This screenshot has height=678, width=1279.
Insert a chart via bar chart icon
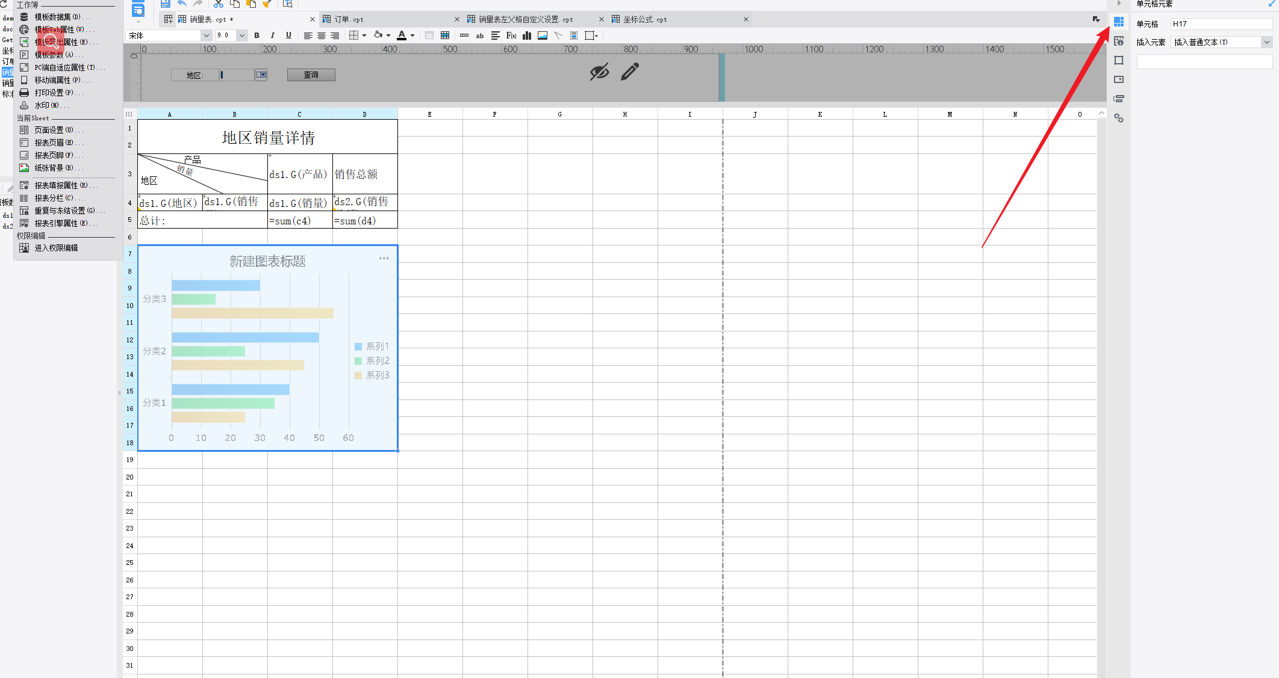[x=527, y=35]
